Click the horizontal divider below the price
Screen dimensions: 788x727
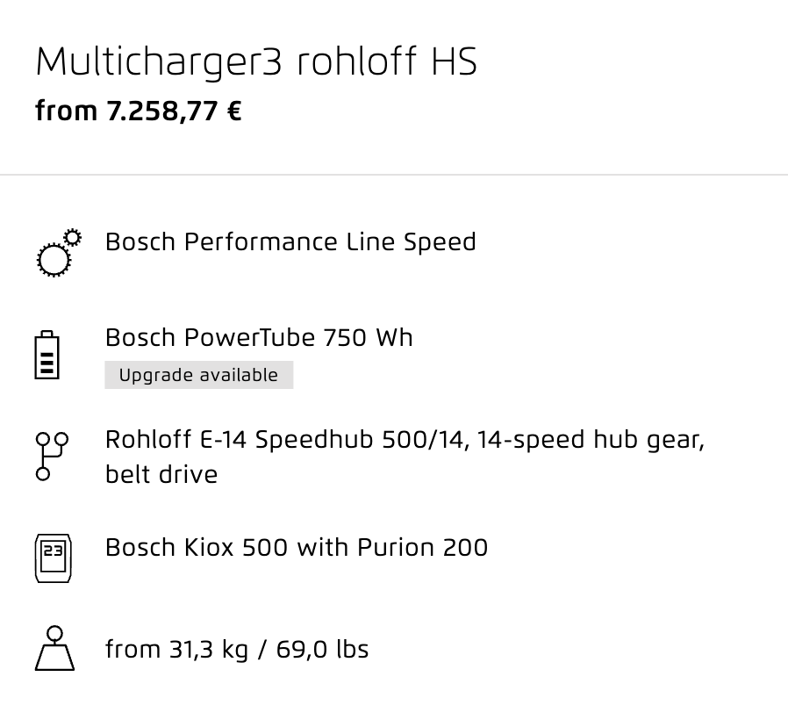[394, 175]
